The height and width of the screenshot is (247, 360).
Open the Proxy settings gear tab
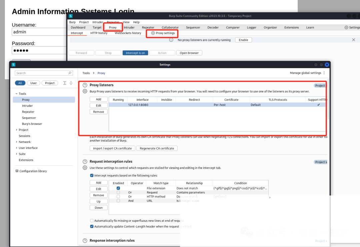tap(163, 33)
